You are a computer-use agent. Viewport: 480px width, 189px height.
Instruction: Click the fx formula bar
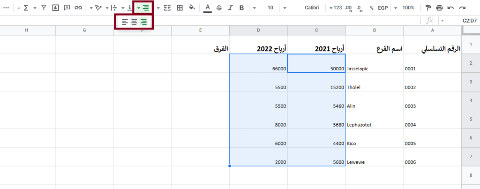(x=430, y=21)
